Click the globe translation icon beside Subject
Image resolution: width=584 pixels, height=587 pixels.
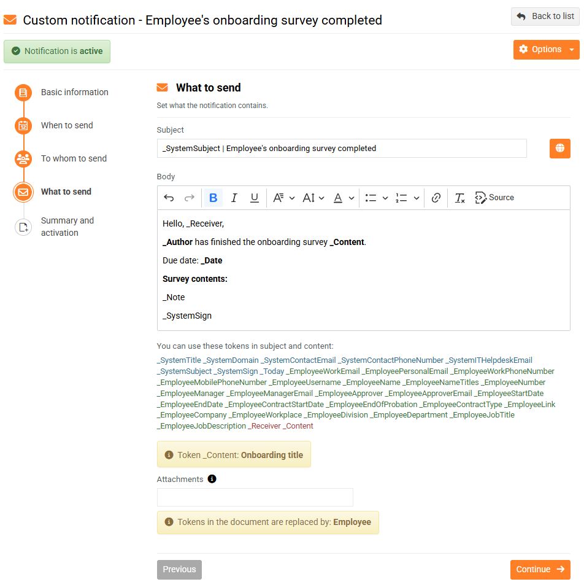(x=559, y=149)
